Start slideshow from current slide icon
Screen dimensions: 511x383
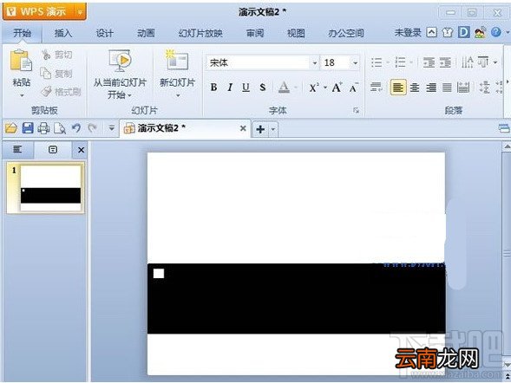(x=120, y=61)
